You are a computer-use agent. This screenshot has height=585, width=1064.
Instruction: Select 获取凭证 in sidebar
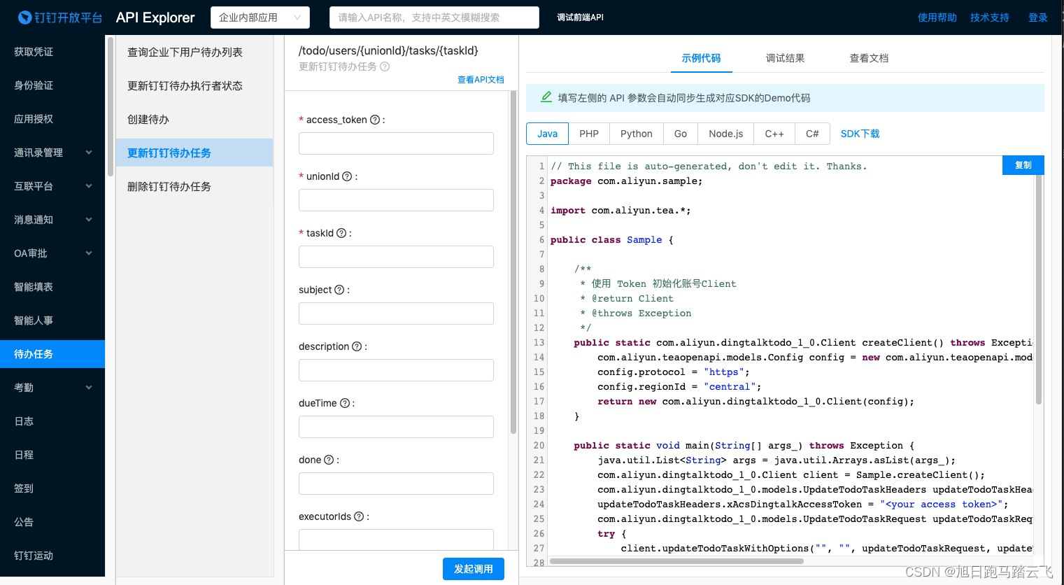(52, 52)
